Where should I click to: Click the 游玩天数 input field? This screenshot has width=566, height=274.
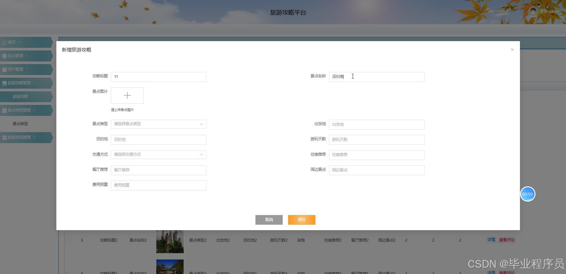click(377, 139)
